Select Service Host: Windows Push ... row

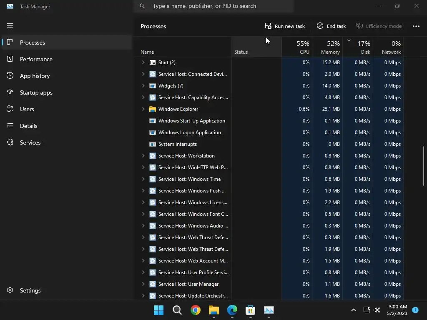[269, 191]
